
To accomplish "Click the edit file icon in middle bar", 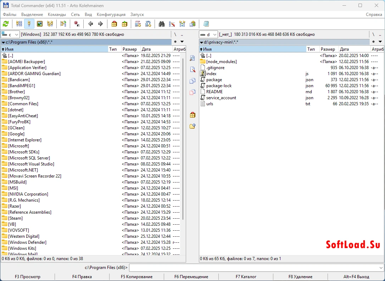I will [192, 69].
